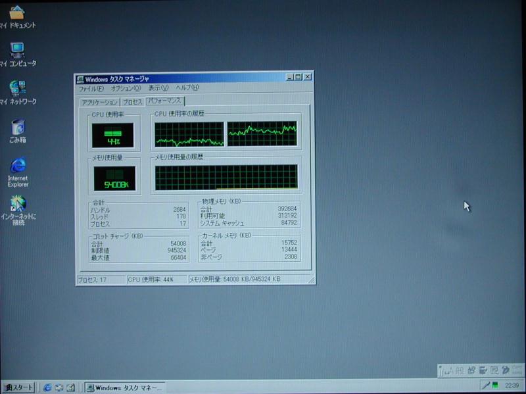Viewport: 526px width, 394px height.
Task: Open the スタート menu button
Action: [18, 387]
